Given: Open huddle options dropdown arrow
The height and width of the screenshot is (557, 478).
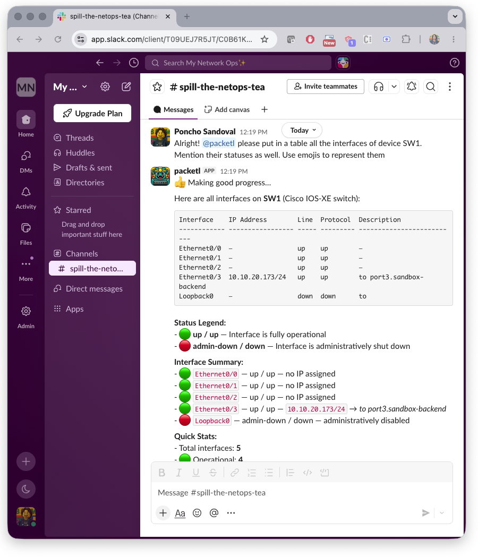Looking at the screenshot, I should (394, 87).
